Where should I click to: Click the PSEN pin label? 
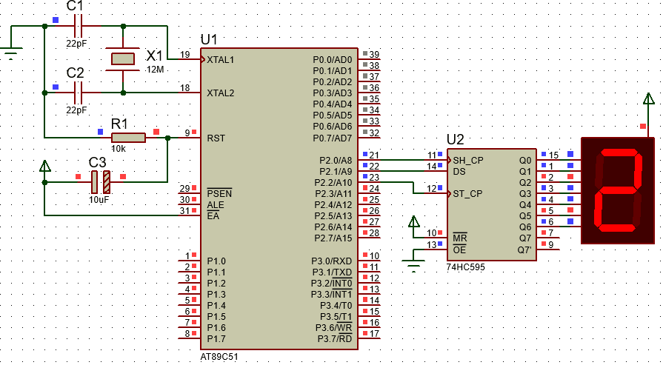[x=219, y=194]
